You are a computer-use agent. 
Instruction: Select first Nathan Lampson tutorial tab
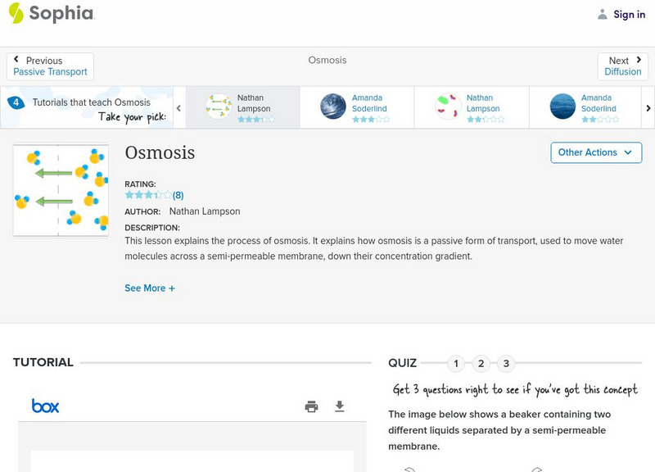pyautogui.click(x=242, y=107)
